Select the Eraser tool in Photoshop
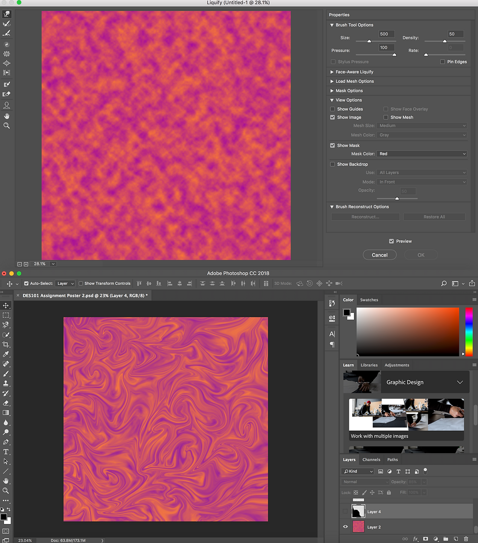 pos(6,403)
